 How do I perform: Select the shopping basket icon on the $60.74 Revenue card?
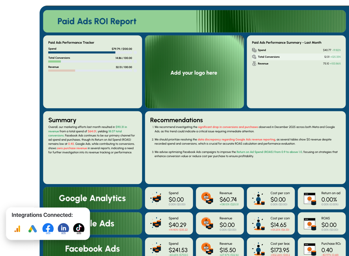click(208, 198)
